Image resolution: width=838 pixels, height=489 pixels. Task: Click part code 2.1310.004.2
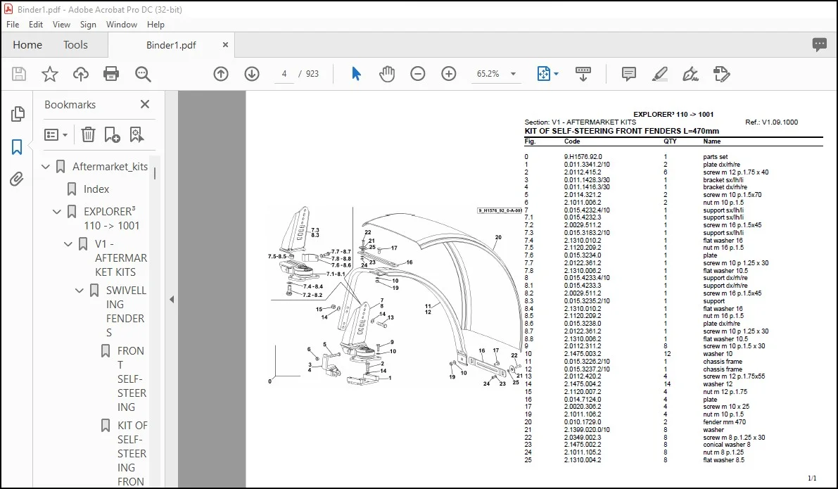(x=583, y=460)
